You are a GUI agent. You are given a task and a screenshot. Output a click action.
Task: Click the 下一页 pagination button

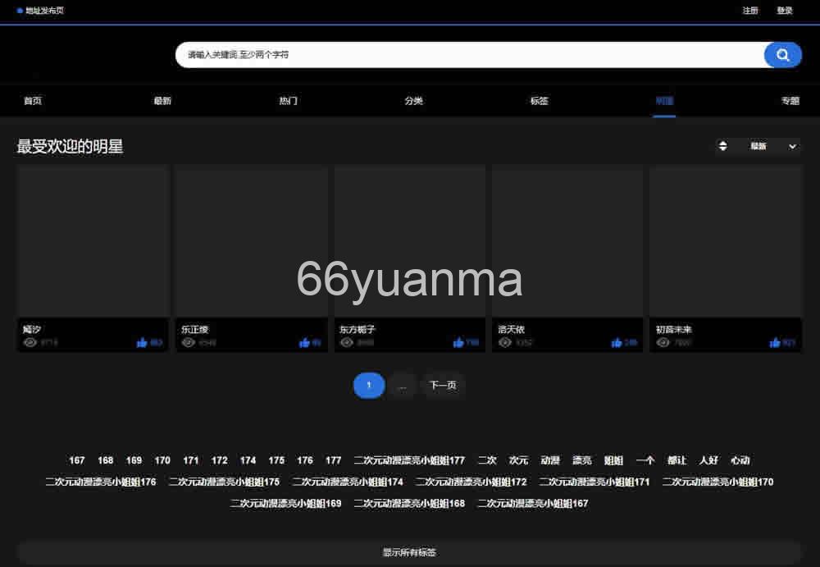pyautogui.click(x=443, y=385)
